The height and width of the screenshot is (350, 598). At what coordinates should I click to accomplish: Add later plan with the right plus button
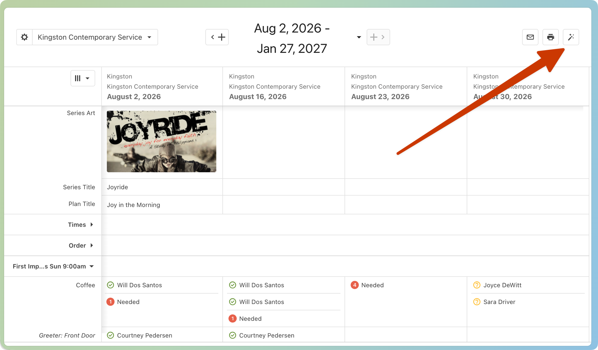click(x=378, y=37)
